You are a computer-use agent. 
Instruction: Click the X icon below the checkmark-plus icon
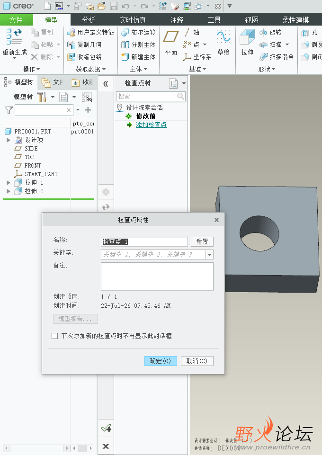point(106,446)
